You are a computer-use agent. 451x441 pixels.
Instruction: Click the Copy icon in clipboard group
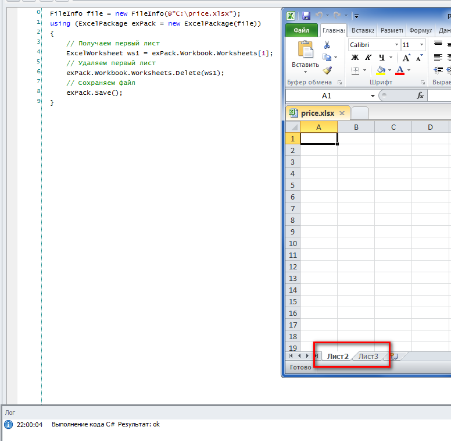coord(327,58)
